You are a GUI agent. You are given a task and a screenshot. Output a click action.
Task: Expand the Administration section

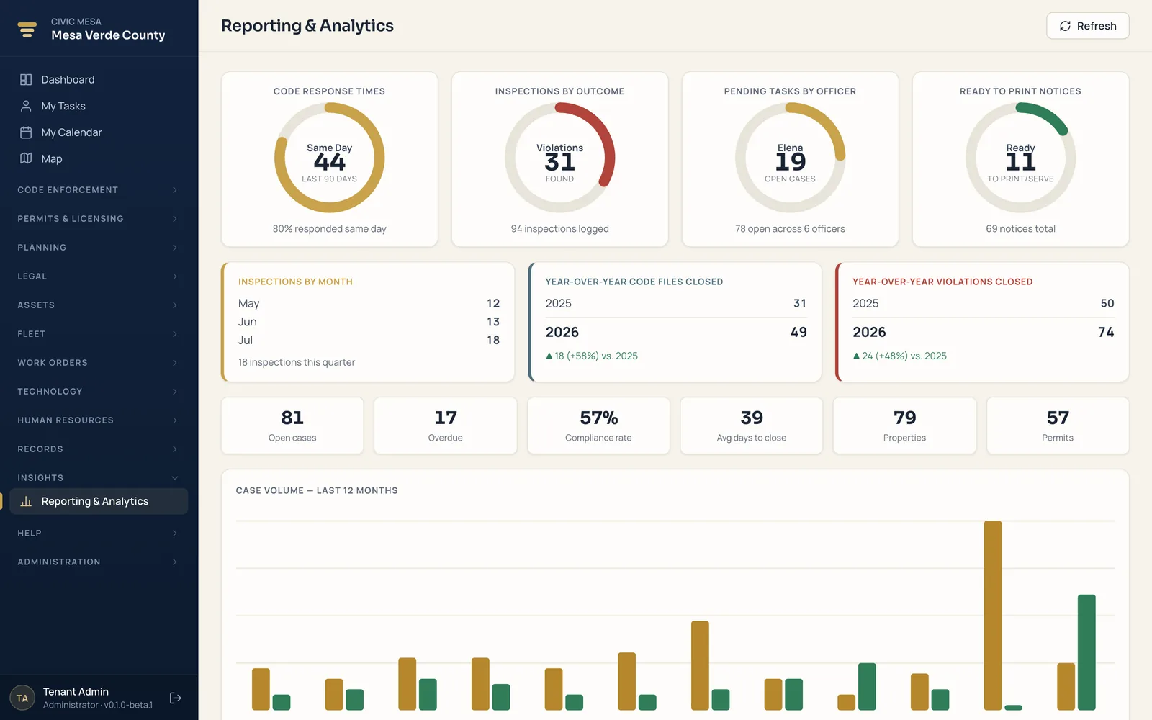(x=99, y=562)
